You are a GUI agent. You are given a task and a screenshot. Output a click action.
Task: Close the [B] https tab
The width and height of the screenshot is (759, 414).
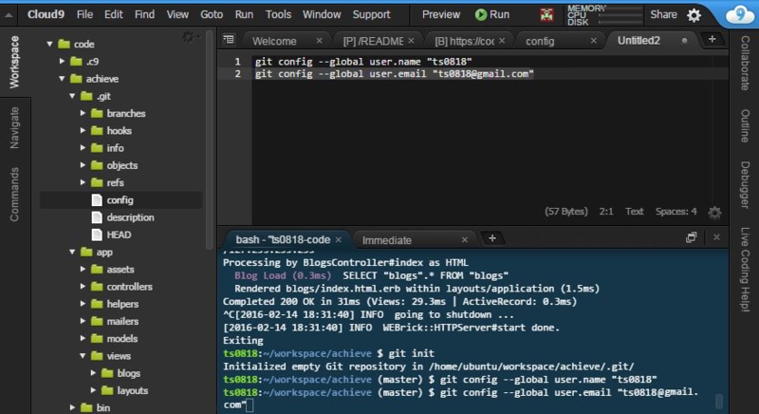coord(502,41)
